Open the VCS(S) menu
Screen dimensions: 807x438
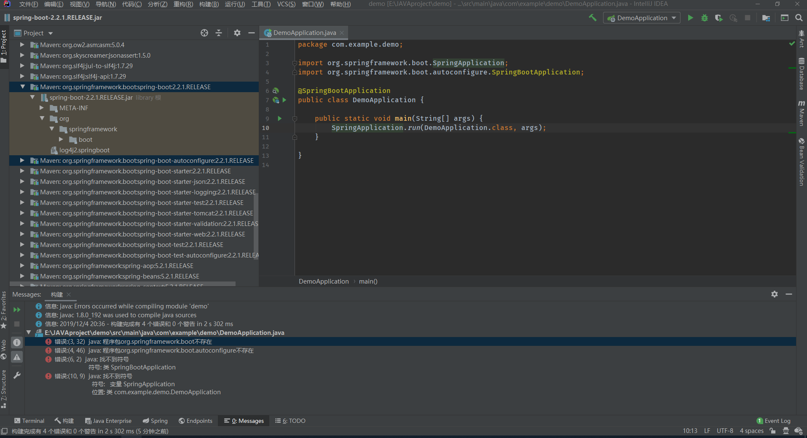(x=286, y=4)
